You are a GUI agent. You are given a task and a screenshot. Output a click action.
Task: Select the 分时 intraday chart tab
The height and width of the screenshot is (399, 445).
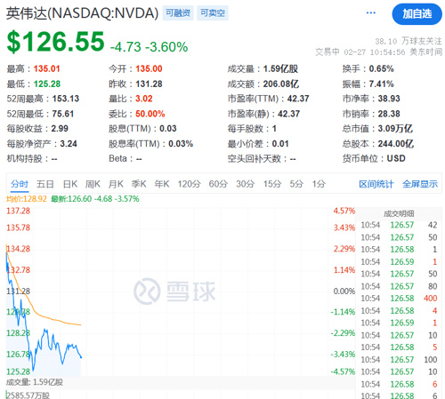tap(20, 184)
